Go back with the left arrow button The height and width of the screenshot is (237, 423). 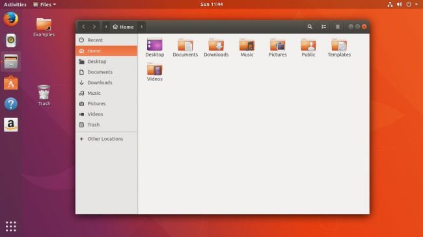pos(84,27)
